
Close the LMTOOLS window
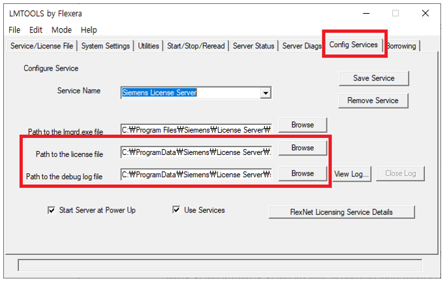pyautogui.click(x=425, y=13)
